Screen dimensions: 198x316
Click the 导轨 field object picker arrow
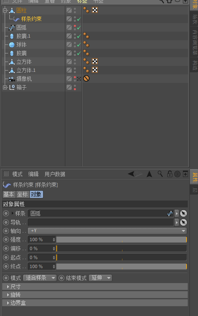(183, 222)
